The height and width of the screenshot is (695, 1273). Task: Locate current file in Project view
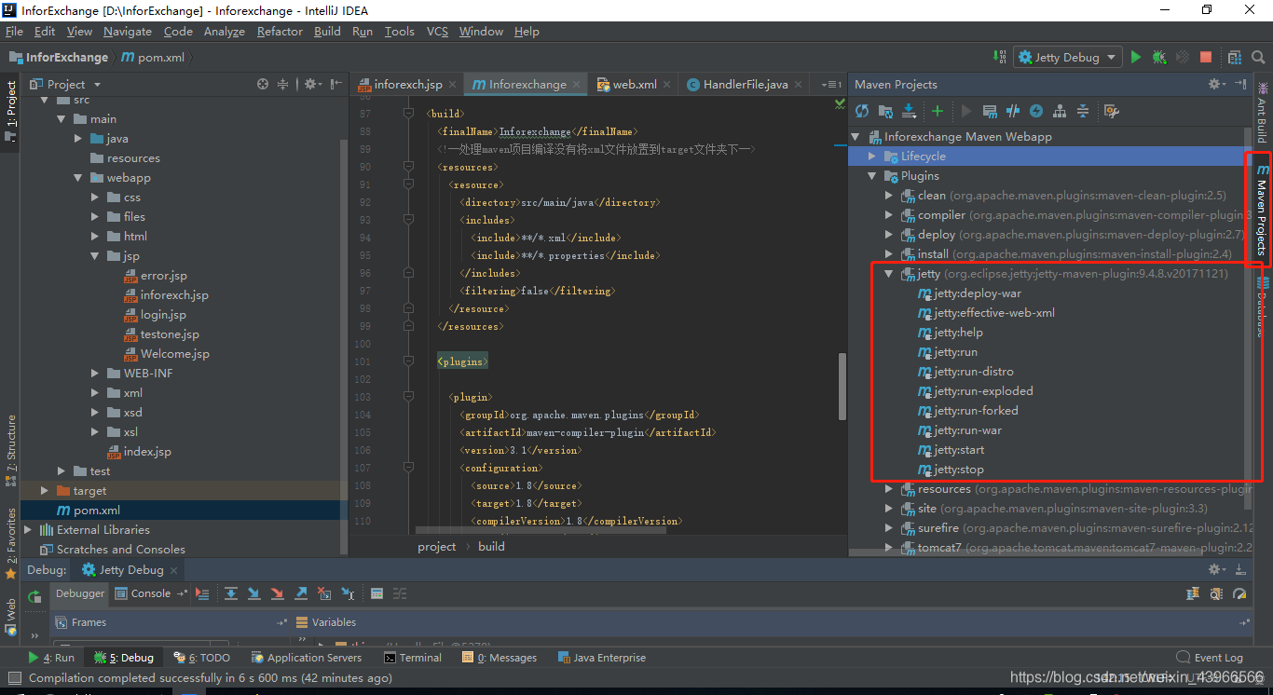263,84
